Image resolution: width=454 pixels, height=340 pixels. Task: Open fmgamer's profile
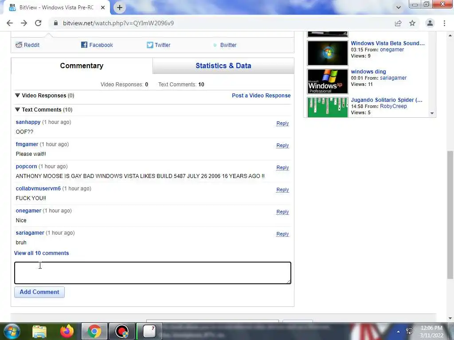coord(27,144)
